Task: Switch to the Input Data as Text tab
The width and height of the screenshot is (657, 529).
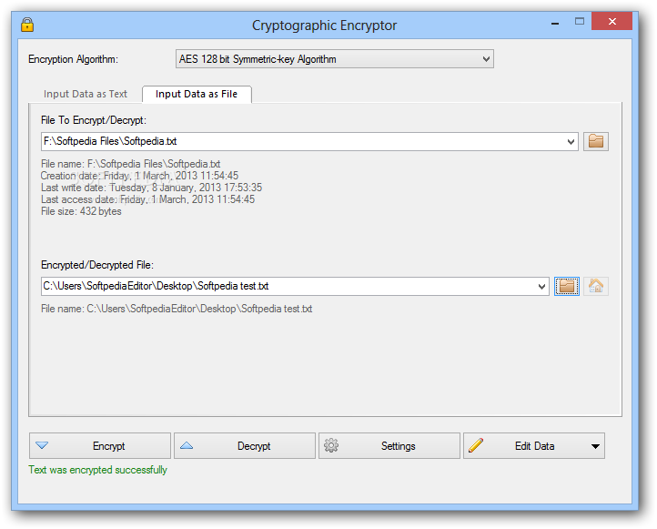Action: [86, 94]
